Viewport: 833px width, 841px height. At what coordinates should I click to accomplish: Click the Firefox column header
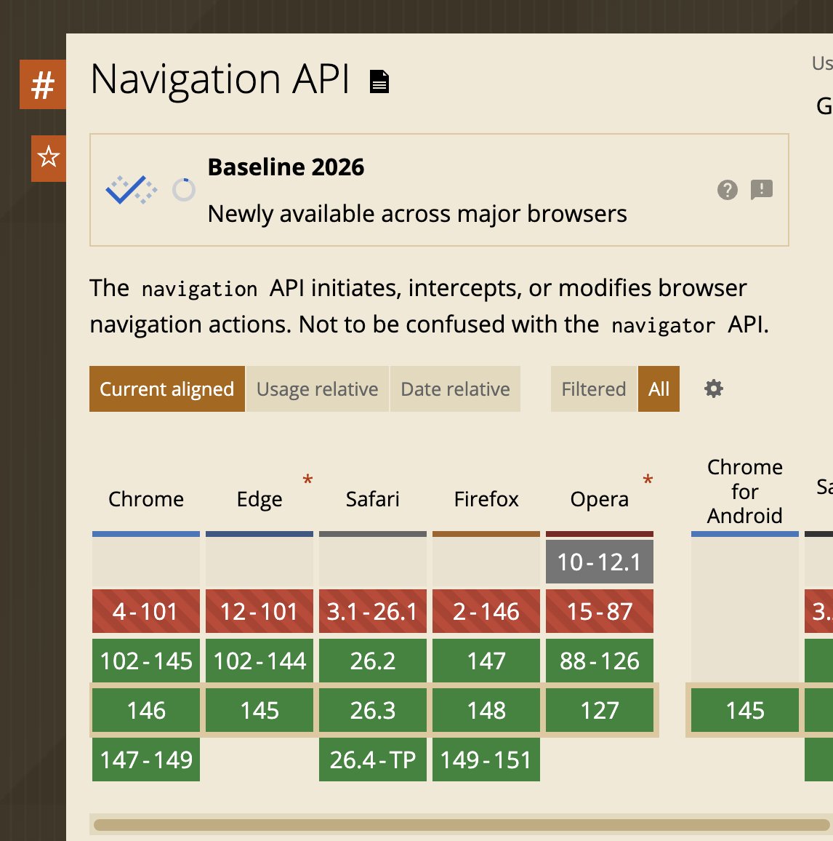point(486,499)
